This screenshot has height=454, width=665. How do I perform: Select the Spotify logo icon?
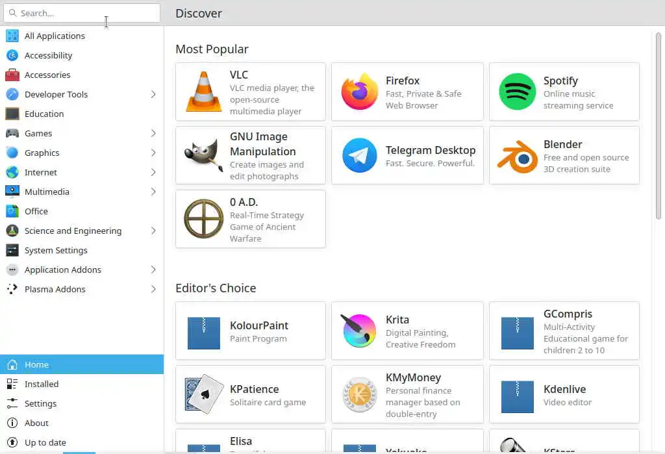pos(518,92)
